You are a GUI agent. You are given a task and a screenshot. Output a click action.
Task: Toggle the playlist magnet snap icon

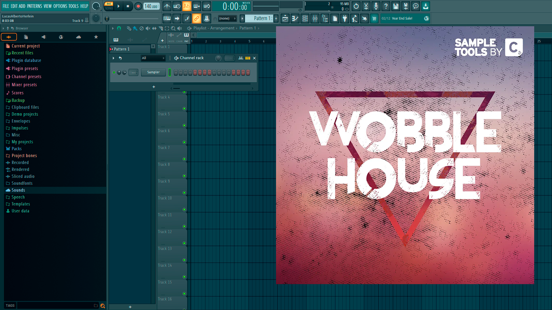pyautogui.click(x=119, y=28)
